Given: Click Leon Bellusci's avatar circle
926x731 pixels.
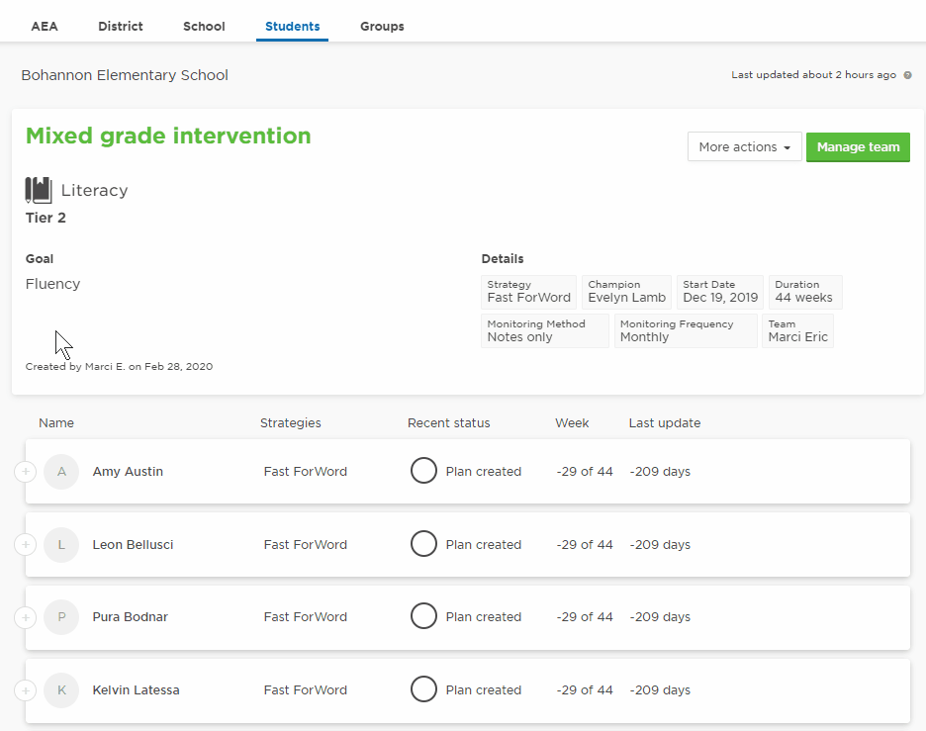Looking at the screenshot, I should coord(61,544).
